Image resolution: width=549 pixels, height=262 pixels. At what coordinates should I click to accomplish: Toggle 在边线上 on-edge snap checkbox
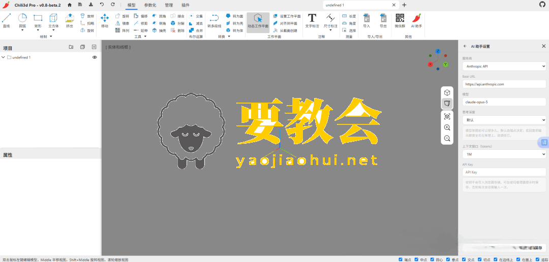(496, 259)
